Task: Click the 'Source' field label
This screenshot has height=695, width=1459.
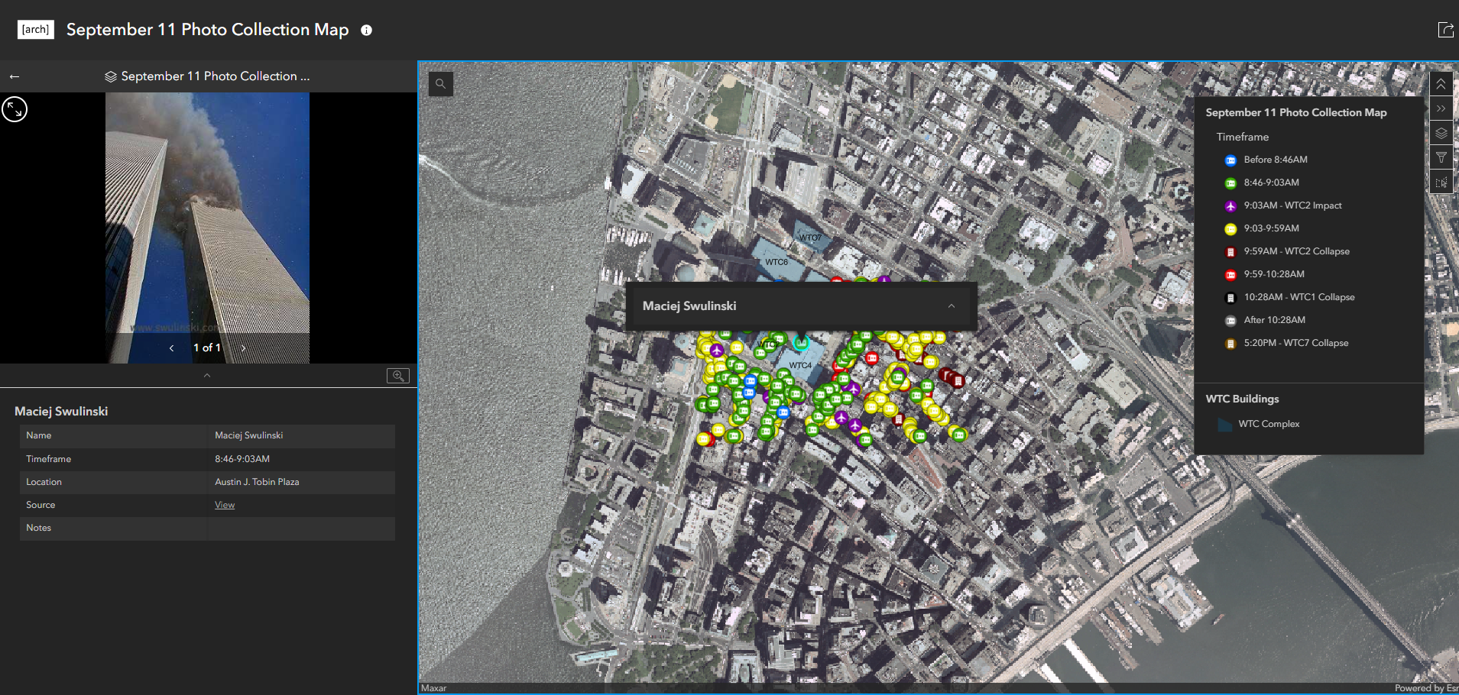Action: (x=41, y=505)
